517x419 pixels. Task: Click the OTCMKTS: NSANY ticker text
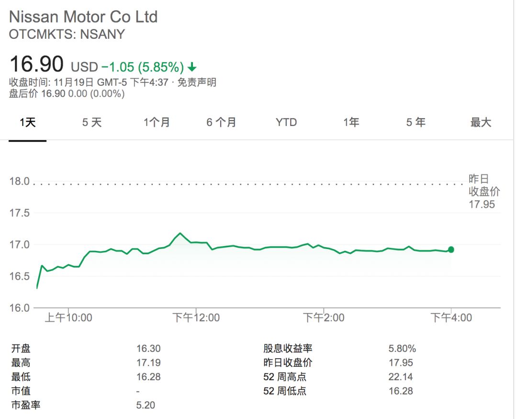pyautogui.click(x=67, y=34)
